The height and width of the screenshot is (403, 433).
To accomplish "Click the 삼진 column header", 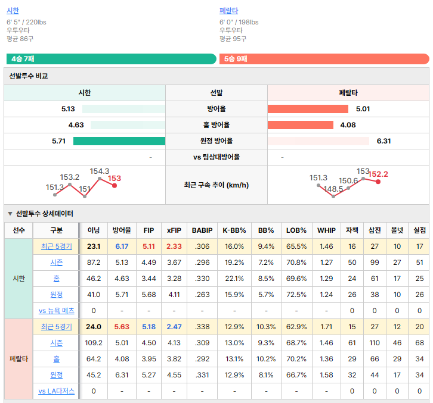I will [375, 230].
